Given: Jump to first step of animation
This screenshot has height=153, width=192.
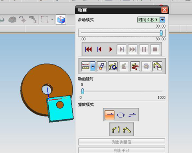Looking at the screenshot, I should coord(88,49).
